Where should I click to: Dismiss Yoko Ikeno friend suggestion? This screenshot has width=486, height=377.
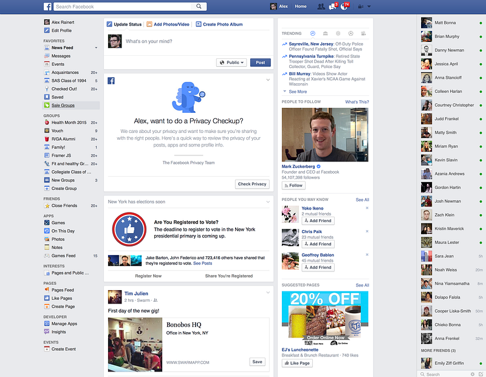coord(367,208)
